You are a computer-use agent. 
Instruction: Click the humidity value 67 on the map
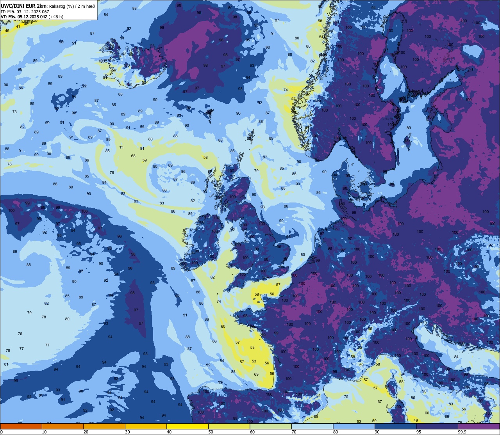(380, 401)
